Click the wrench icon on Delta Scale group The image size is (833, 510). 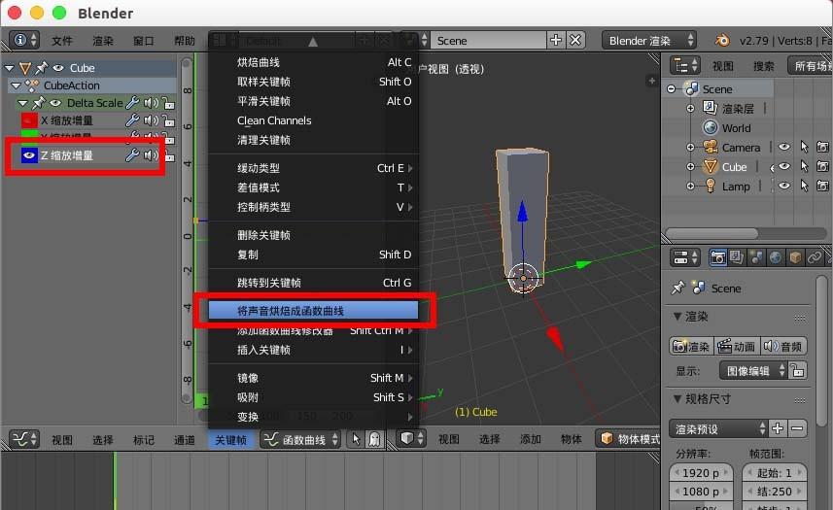point(132,102)
